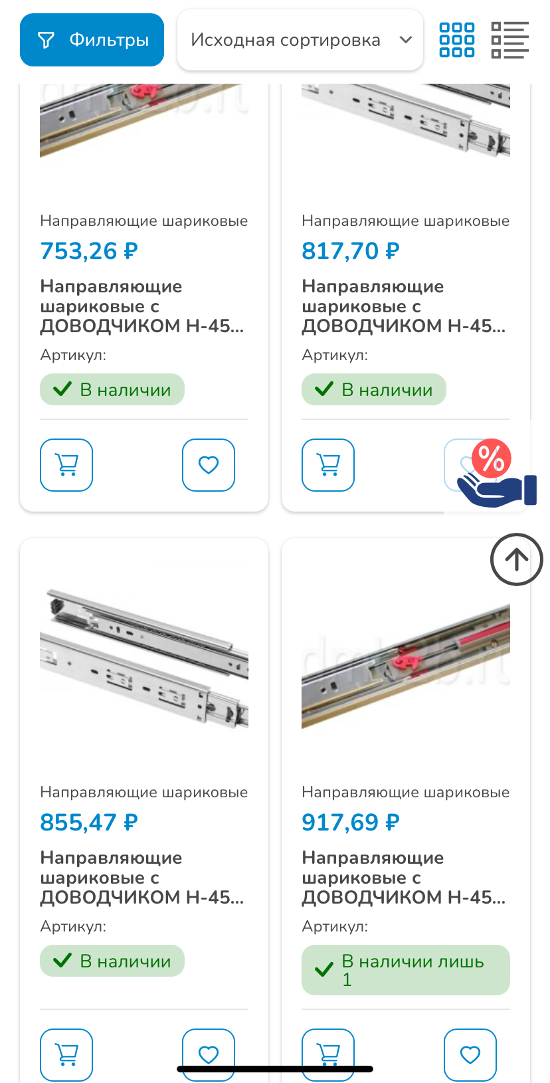Open the 917,69 ₽ product image
550x1083 pixels.
406,664
